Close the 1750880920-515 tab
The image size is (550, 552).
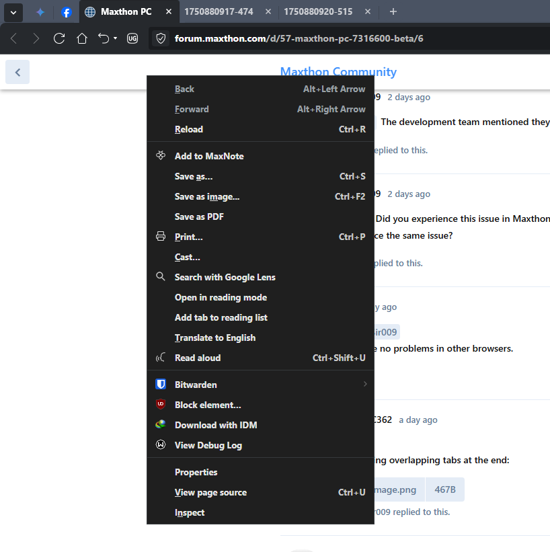(368, 11)
